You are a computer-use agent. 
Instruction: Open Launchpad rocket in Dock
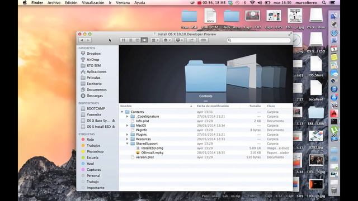click(334, 24)
